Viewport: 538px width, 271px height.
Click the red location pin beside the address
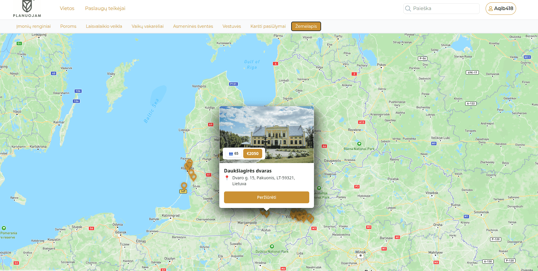tap(227, 178)
